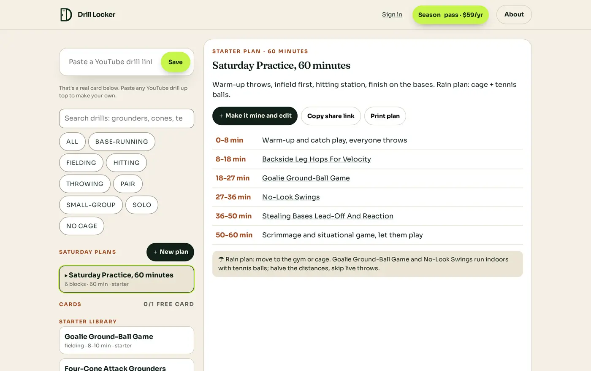Click the Saturday Practice, 60 minutes title heading

click(281, 66)
